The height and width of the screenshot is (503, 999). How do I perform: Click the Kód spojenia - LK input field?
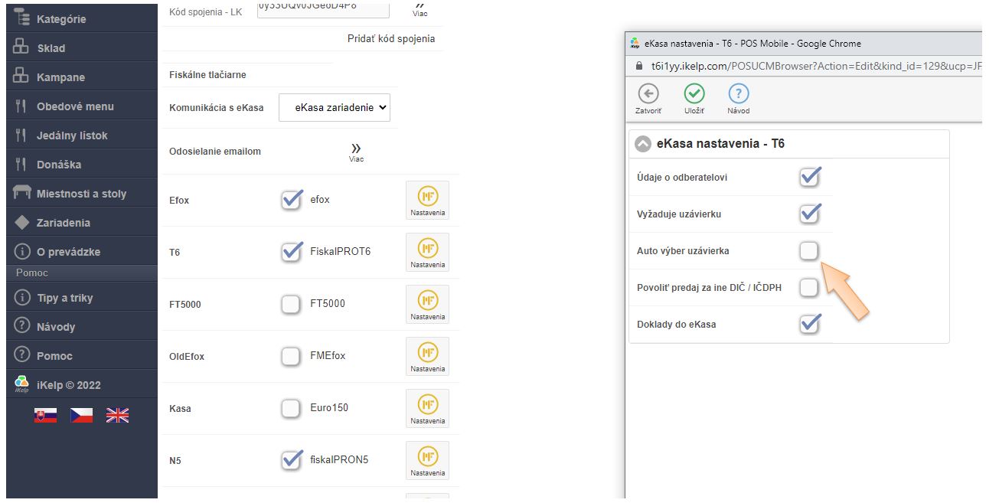tap(322, 9)
